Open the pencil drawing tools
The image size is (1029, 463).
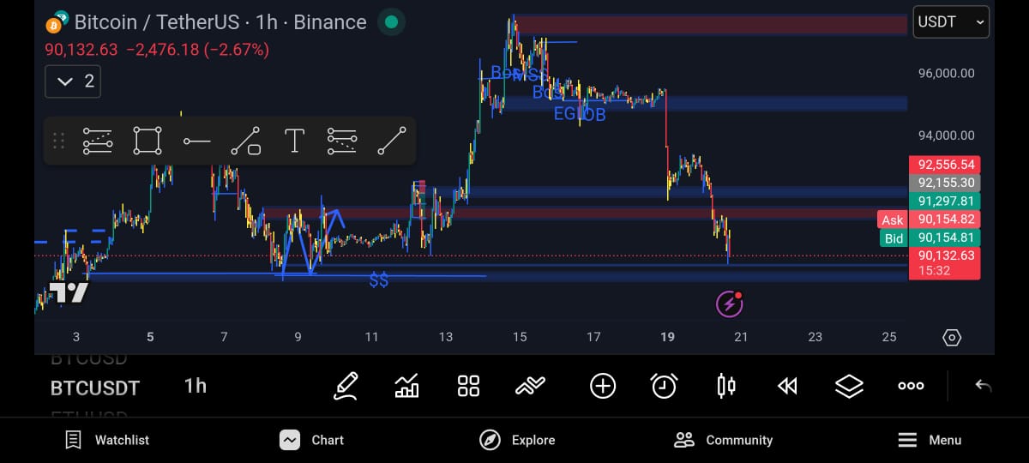(x=346, y=386)
